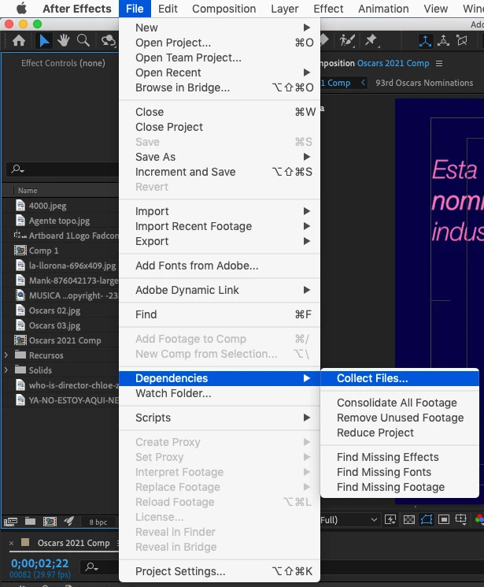Click the Apple menu logo
This screenshot has height=587, width=484.
click(x=22, y=8)
